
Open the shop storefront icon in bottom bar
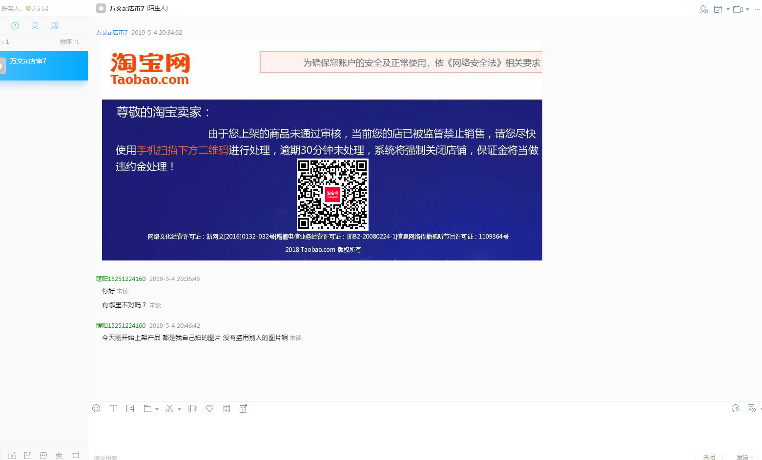pyautogui.click(x=43, y=455)
